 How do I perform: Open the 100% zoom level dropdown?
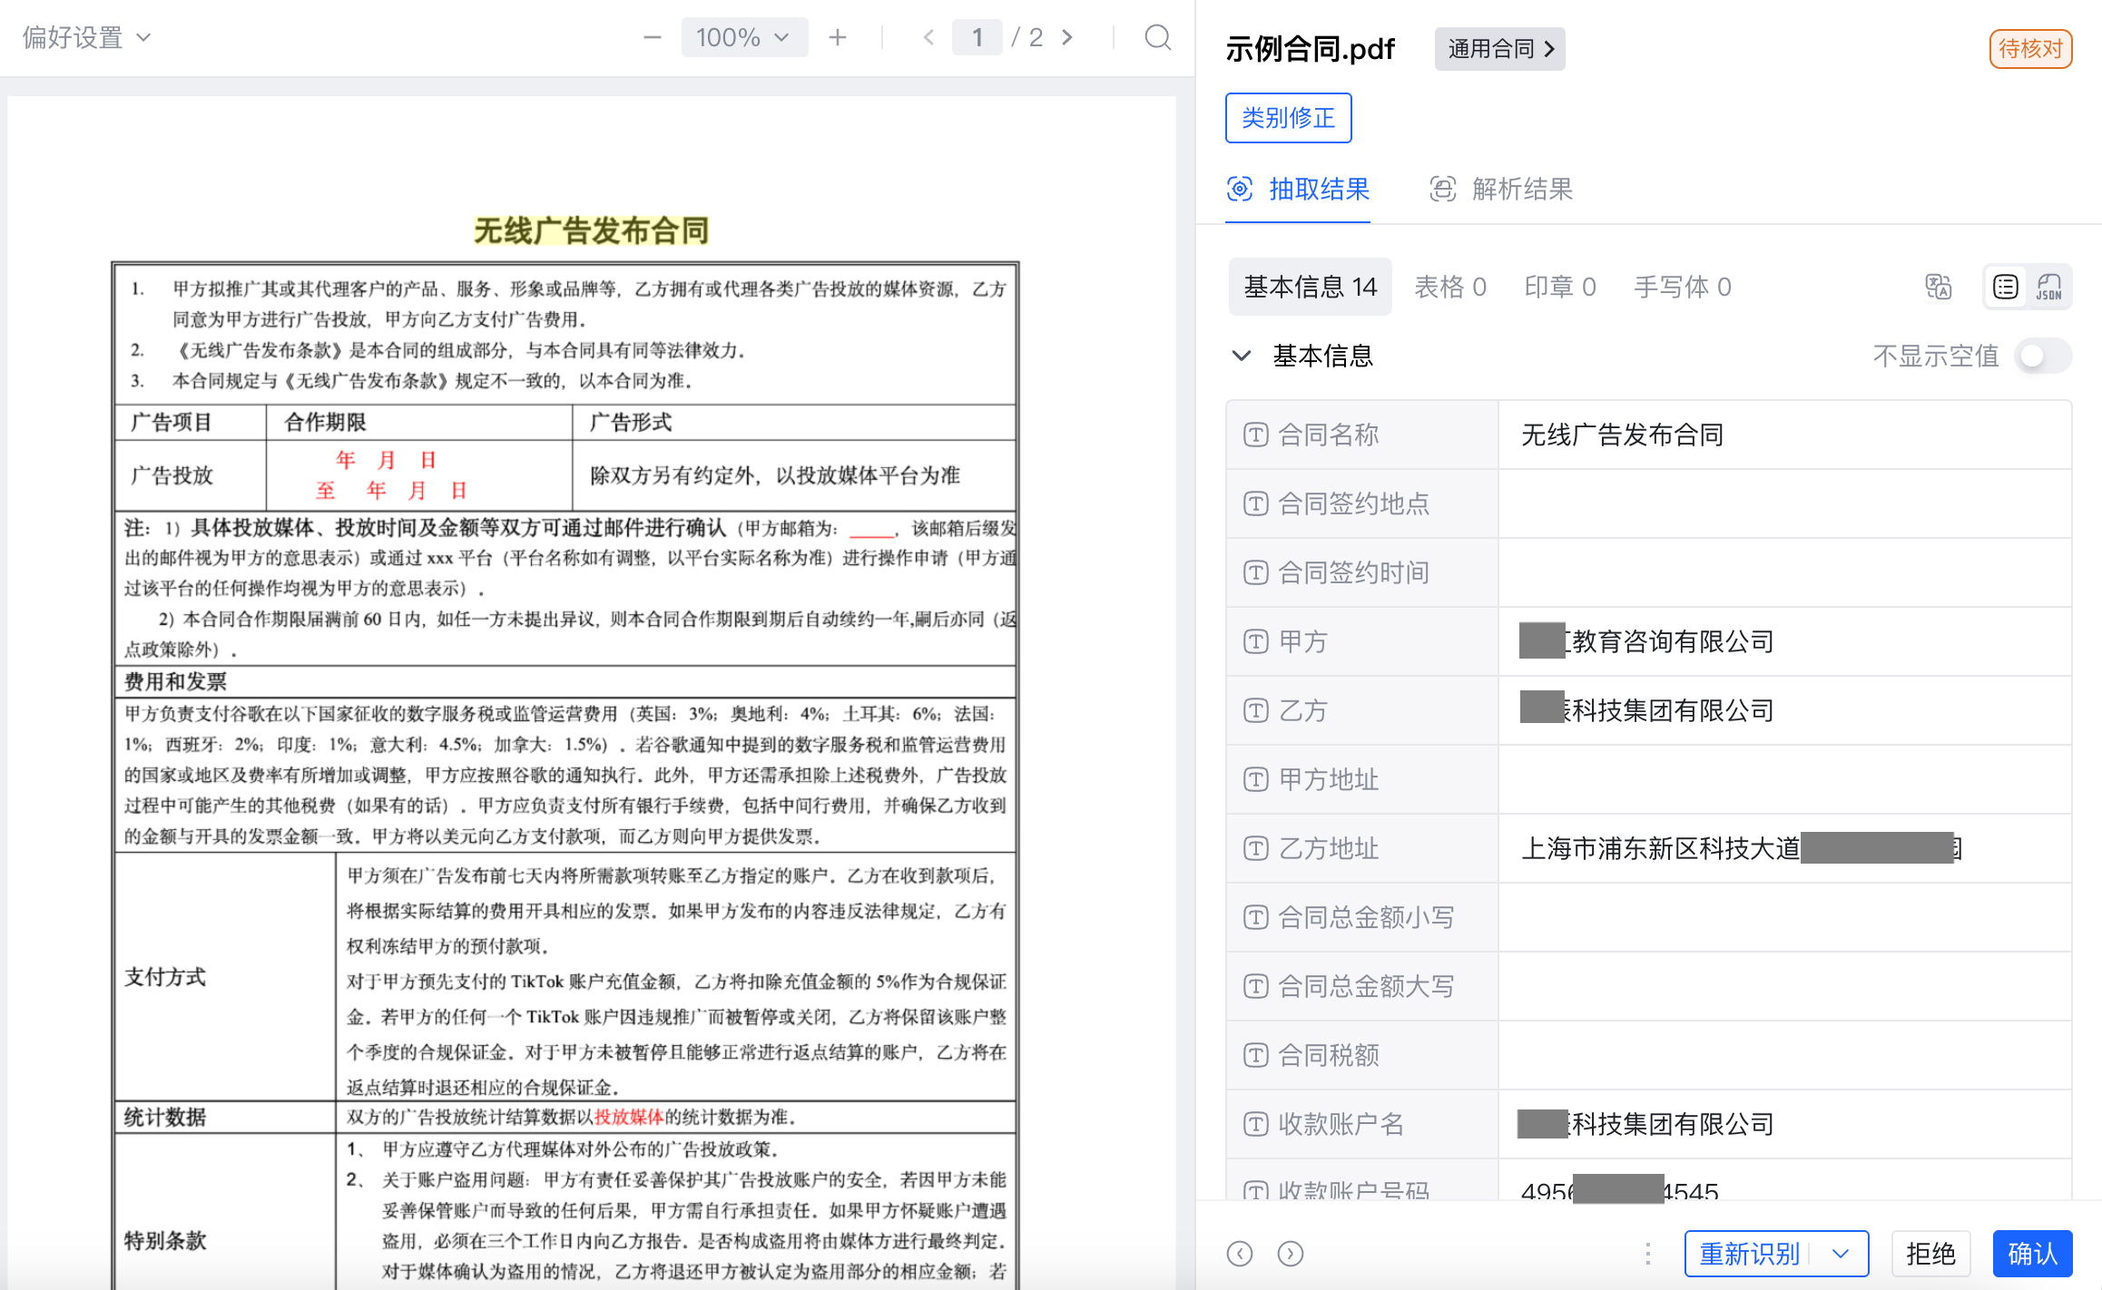[x=743, y=37]
